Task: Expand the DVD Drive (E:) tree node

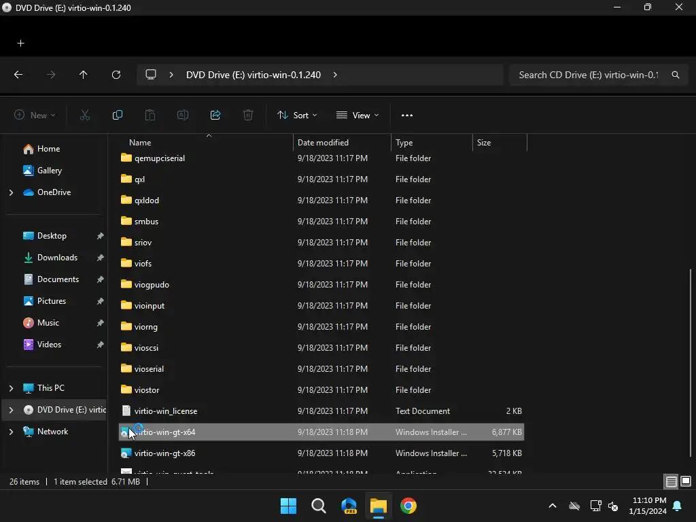Action: tap(11, 410)
